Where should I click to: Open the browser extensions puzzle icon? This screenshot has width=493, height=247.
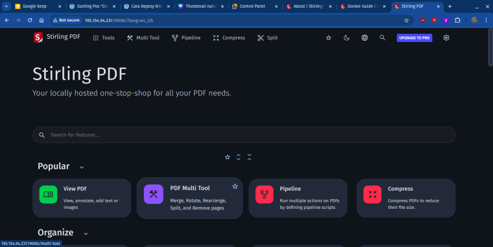[457, 20]
